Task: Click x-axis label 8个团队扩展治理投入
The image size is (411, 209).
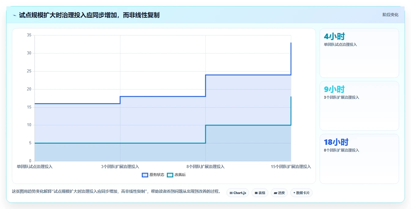Action: coord(205,167)
